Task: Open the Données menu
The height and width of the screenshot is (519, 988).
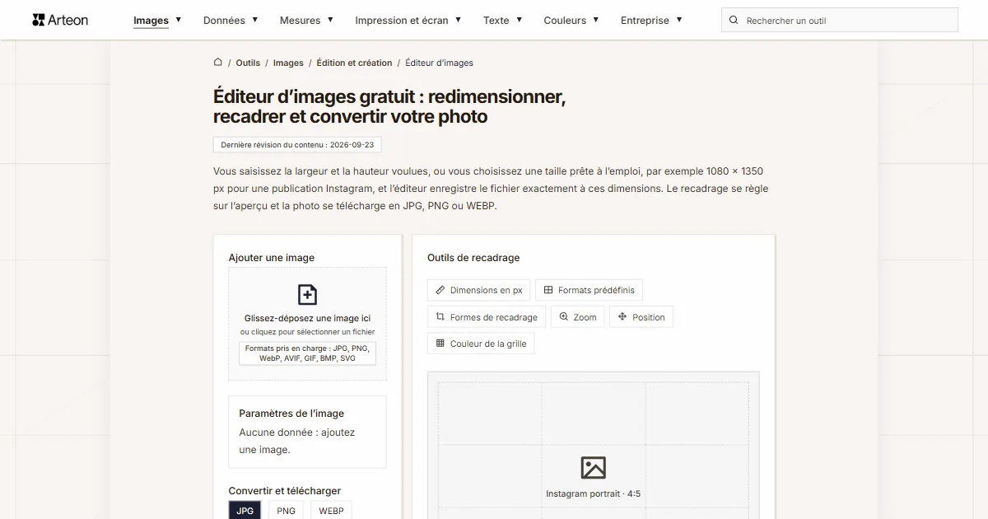Action: point(224,21)
